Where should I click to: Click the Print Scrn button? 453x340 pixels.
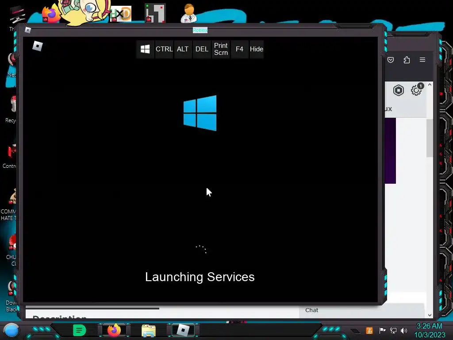[x=221, y=49]
